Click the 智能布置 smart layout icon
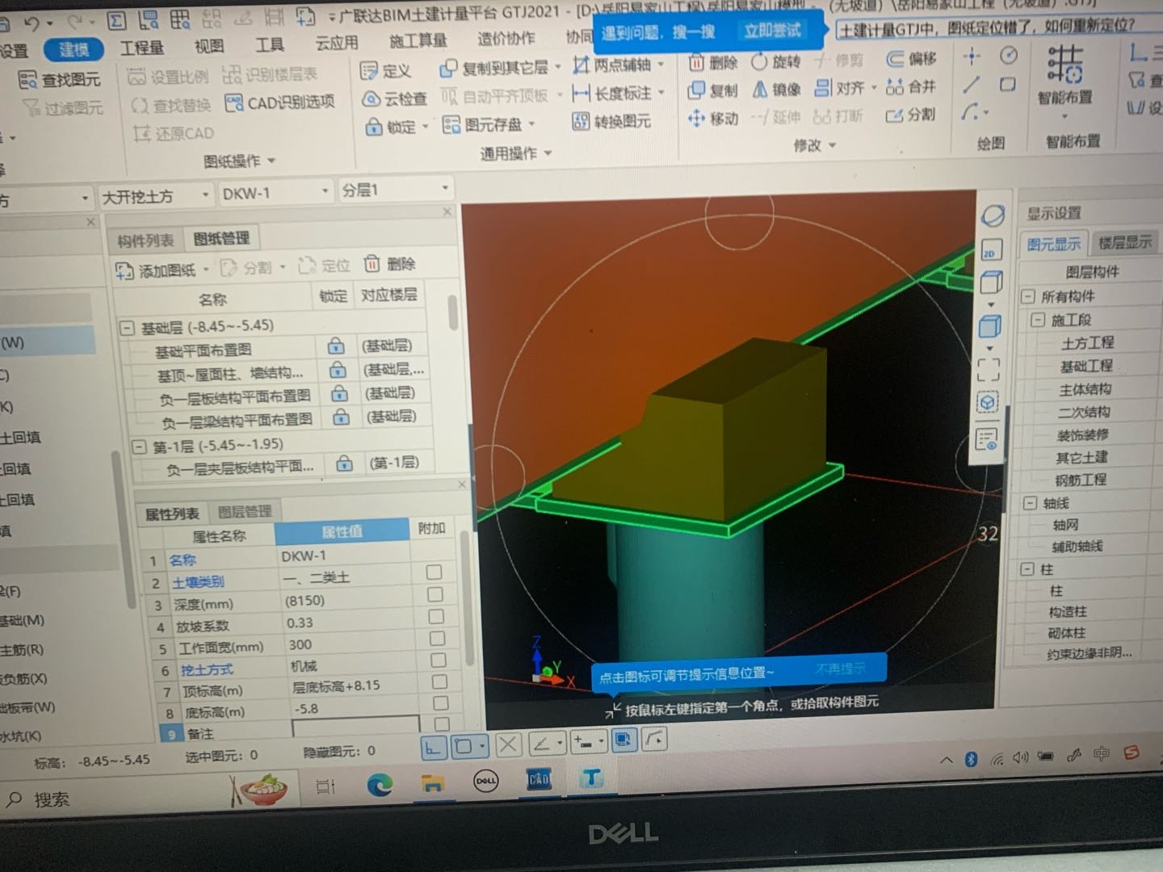The image size is (1163, 872). pyautogui.click(x=1064, y=65)
